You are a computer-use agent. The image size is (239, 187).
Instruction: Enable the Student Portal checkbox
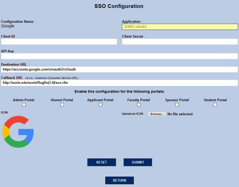(x=215, y=104)
